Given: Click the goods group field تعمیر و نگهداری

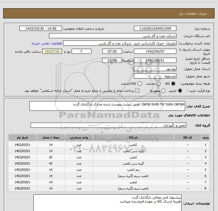Looking at the screenshot, I should 108,125.
